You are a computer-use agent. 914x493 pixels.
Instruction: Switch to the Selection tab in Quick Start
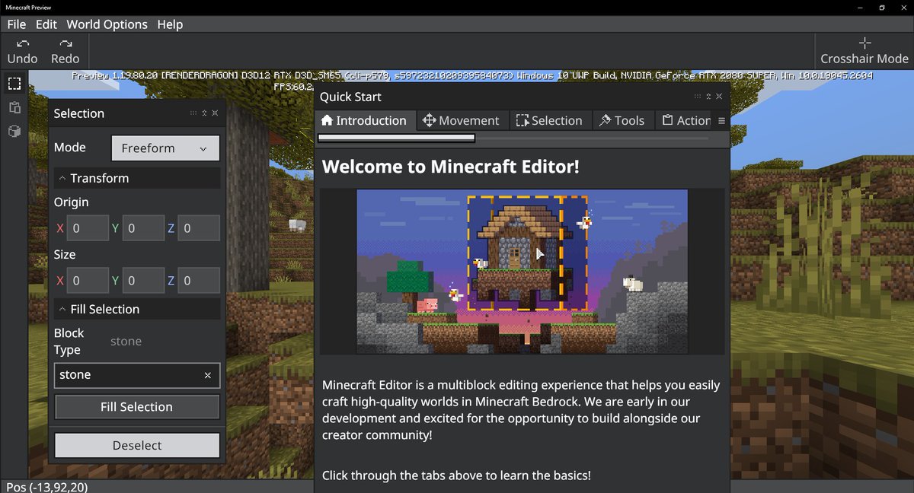549,120
